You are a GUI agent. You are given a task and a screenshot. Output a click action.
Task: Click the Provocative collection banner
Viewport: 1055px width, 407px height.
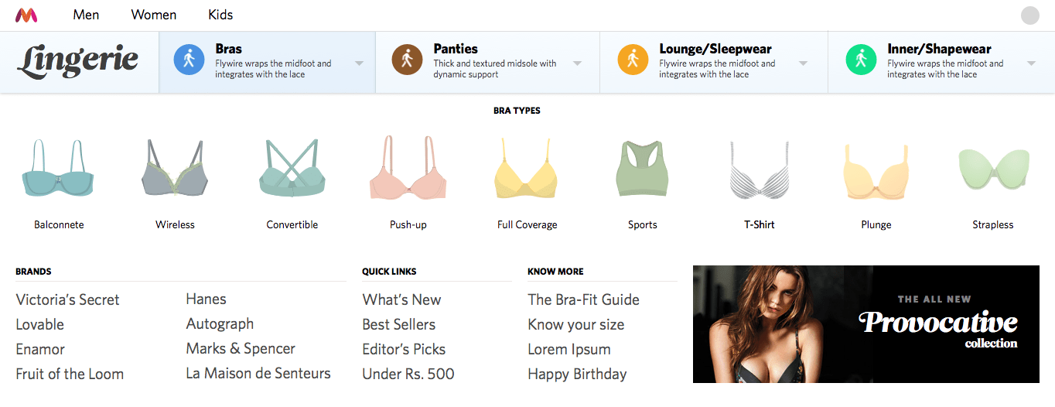866,324
